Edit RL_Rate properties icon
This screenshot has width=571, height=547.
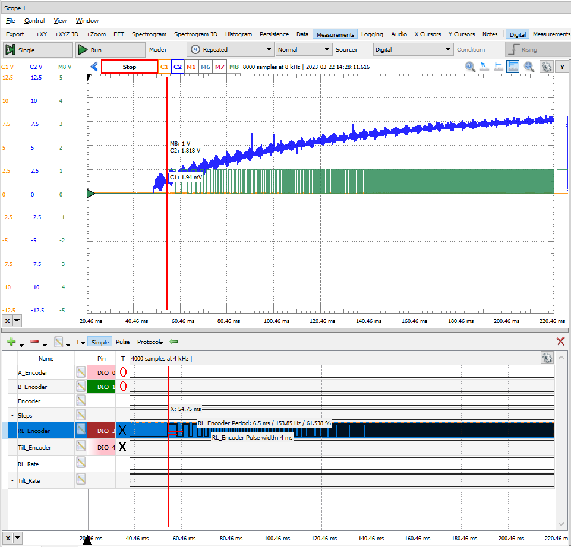pos(81,463)
